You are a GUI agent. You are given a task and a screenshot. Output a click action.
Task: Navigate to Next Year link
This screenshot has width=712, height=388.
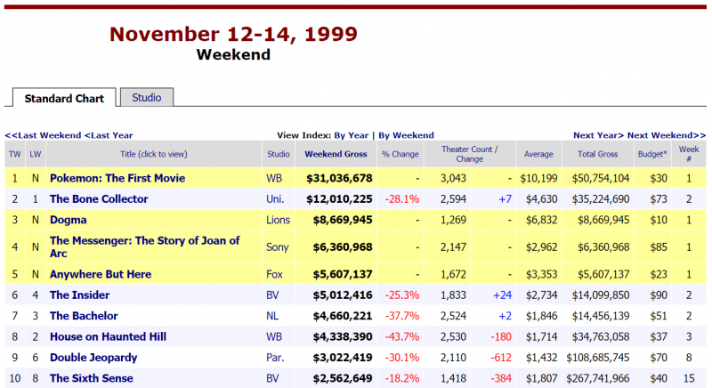coord(598,135)
